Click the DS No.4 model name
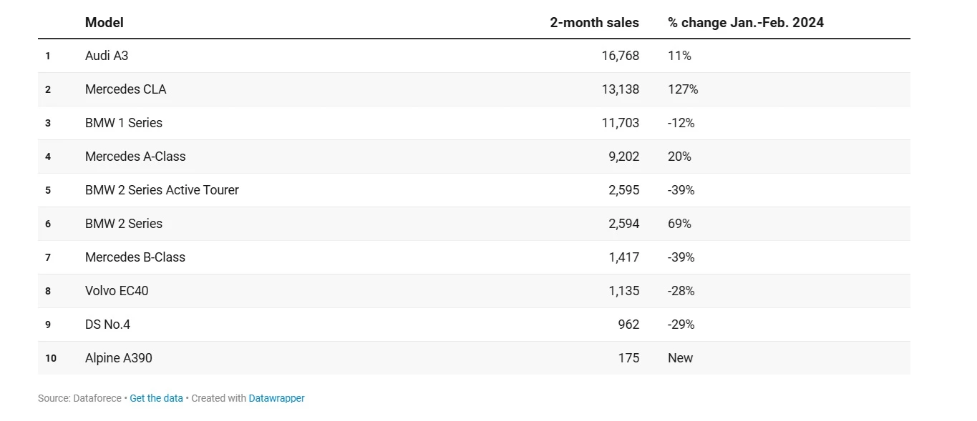Image resolution: width=977 pixels, height=421 pixels. (107, 324)
